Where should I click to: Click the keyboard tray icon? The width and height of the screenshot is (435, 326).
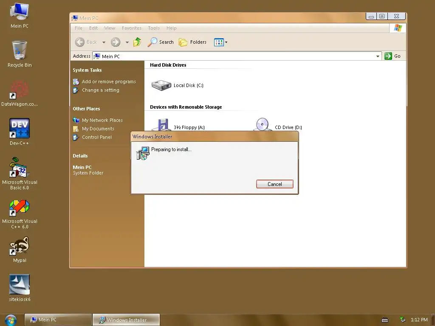click(x=385, y=320)
